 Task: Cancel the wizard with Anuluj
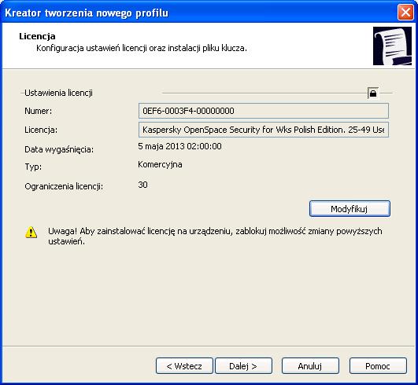[310, 366]
